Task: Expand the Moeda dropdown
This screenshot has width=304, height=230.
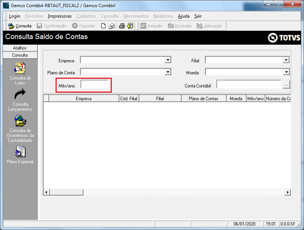Action: tap(286, 72)
